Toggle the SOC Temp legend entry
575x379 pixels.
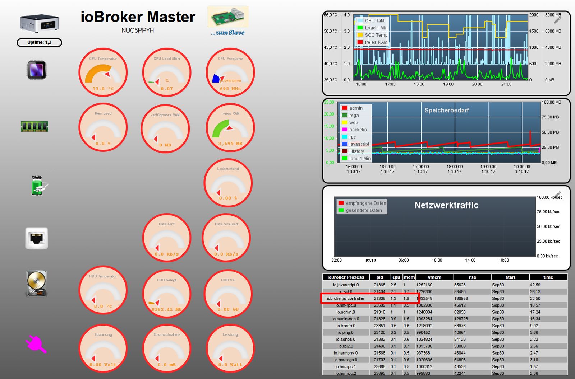tap(372, 35)
